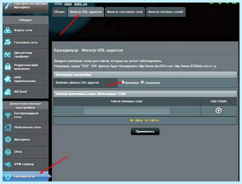Screen dimensions: 242x184
Task: Open IPv6 menu item
Action: (25, 152)
